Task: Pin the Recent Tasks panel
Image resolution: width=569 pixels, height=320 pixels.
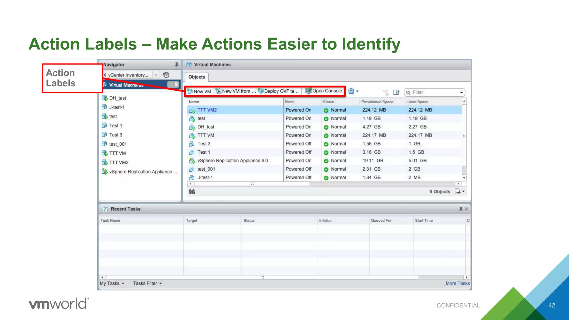Action: coord(461,209)
